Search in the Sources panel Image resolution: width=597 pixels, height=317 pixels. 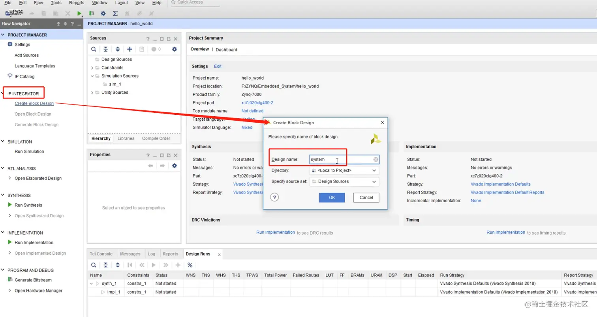tap(94, 49)
